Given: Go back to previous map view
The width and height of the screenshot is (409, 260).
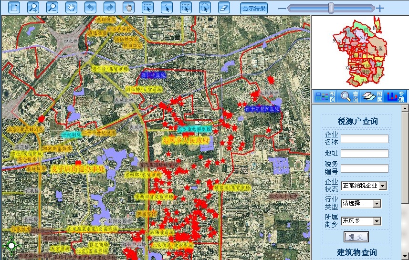Looking at the screenshot, I should pos(90,8).
